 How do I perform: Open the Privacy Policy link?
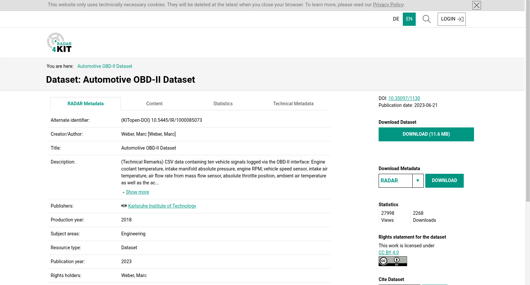click(x=388, y=5)
